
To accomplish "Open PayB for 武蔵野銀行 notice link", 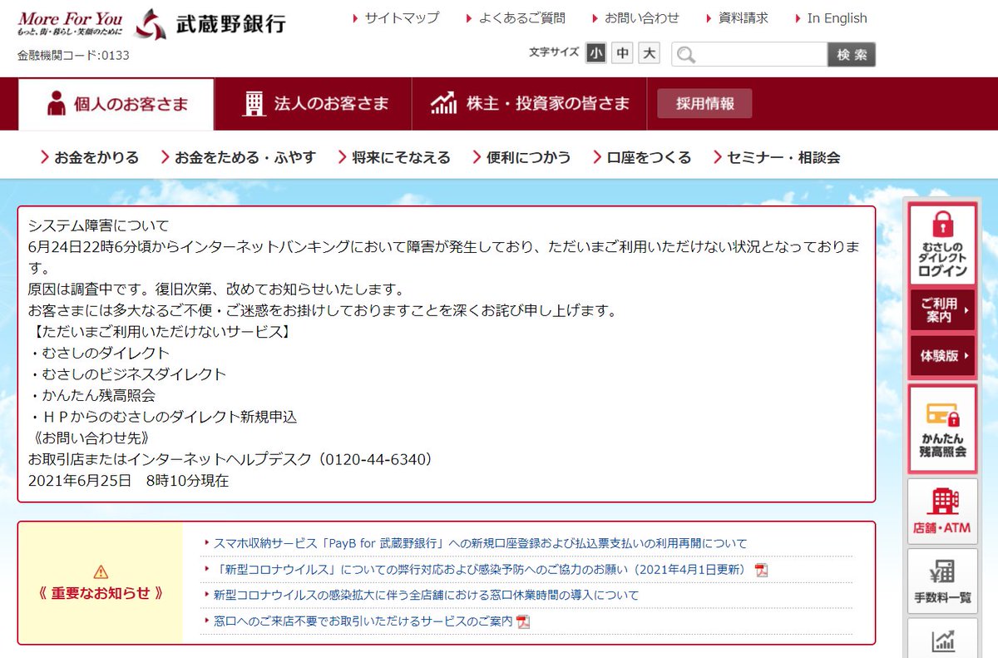I will [480, 543].
